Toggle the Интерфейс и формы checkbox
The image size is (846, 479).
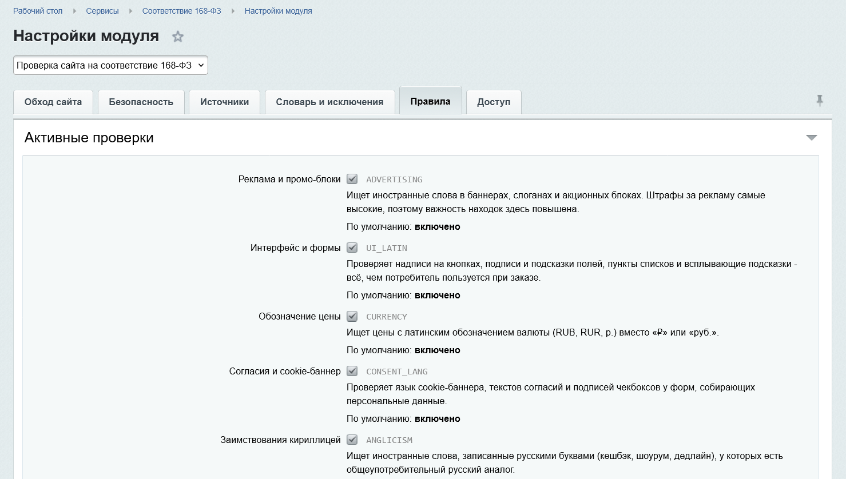point(352,248)
